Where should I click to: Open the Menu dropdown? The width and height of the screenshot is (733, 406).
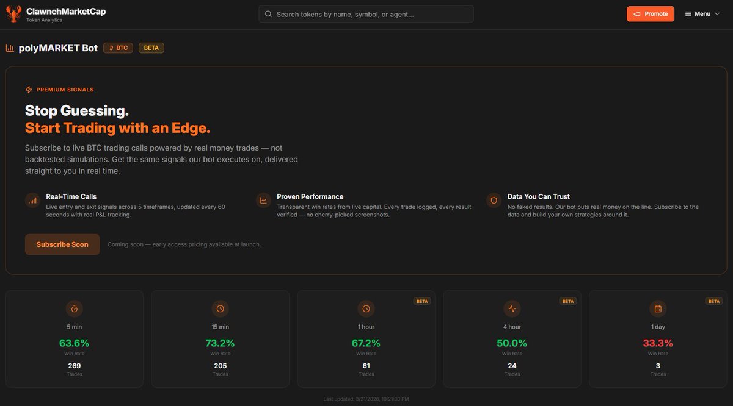(702, 14)
